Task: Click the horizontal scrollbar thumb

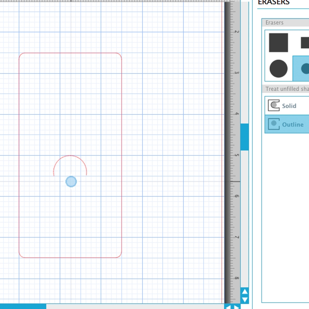Action: pos(23,306)
